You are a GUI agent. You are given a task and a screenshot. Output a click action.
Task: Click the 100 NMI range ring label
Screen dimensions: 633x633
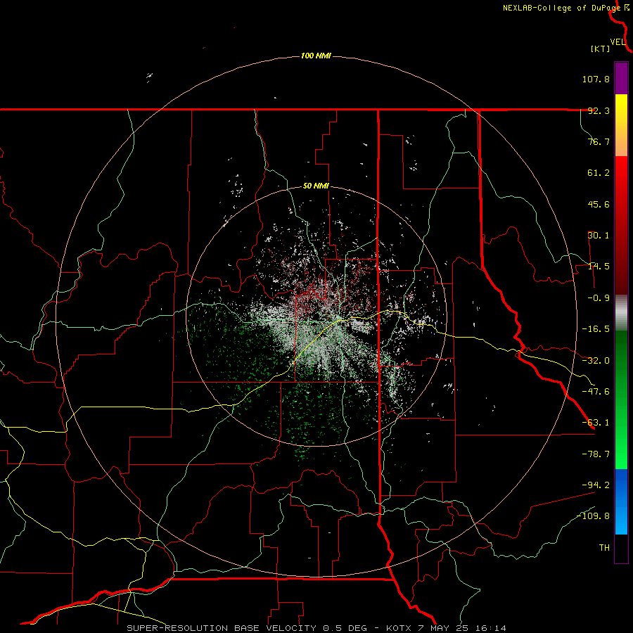pos(316,56)
